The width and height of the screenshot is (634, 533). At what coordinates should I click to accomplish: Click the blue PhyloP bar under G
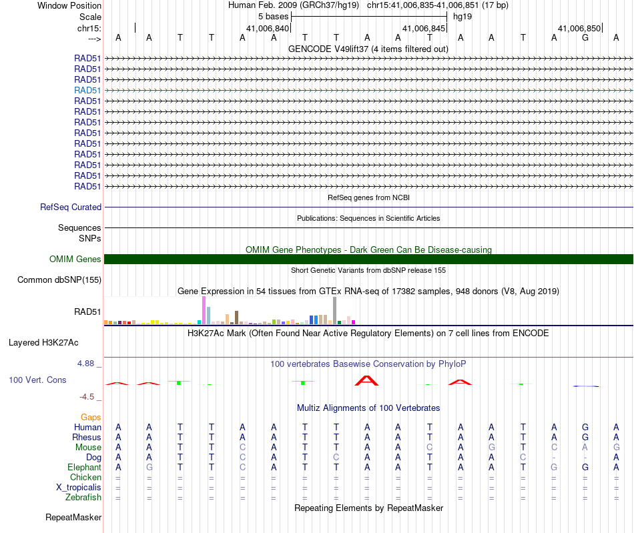pos(586,386)
